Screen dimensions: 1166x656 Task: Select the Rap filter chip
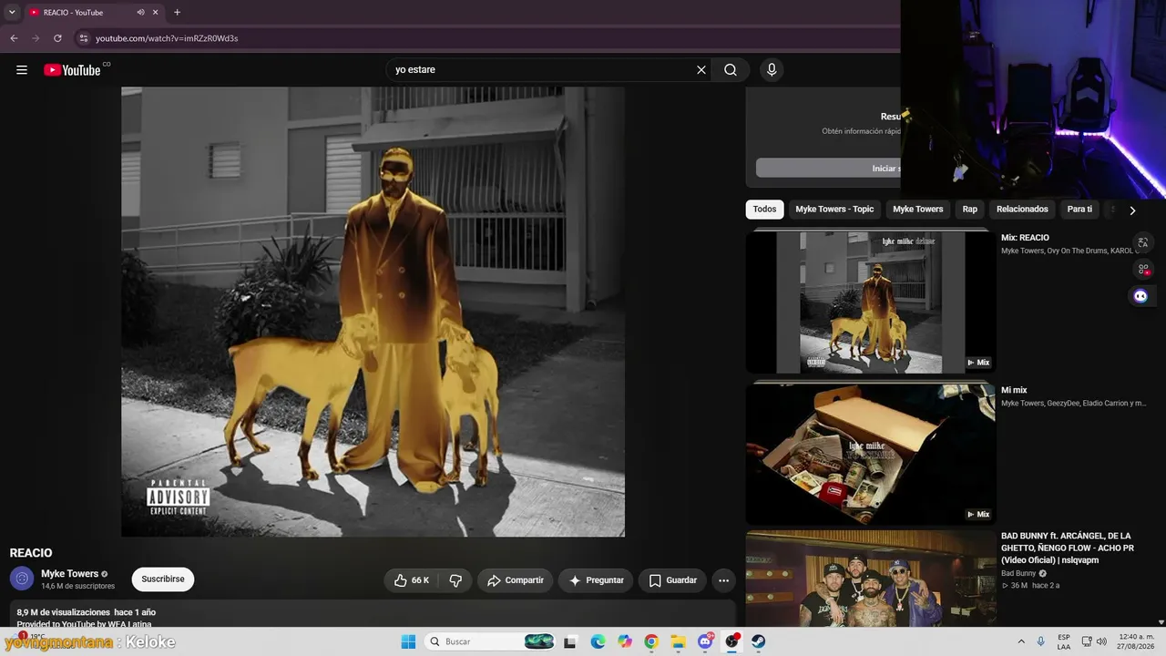point(970,210)
